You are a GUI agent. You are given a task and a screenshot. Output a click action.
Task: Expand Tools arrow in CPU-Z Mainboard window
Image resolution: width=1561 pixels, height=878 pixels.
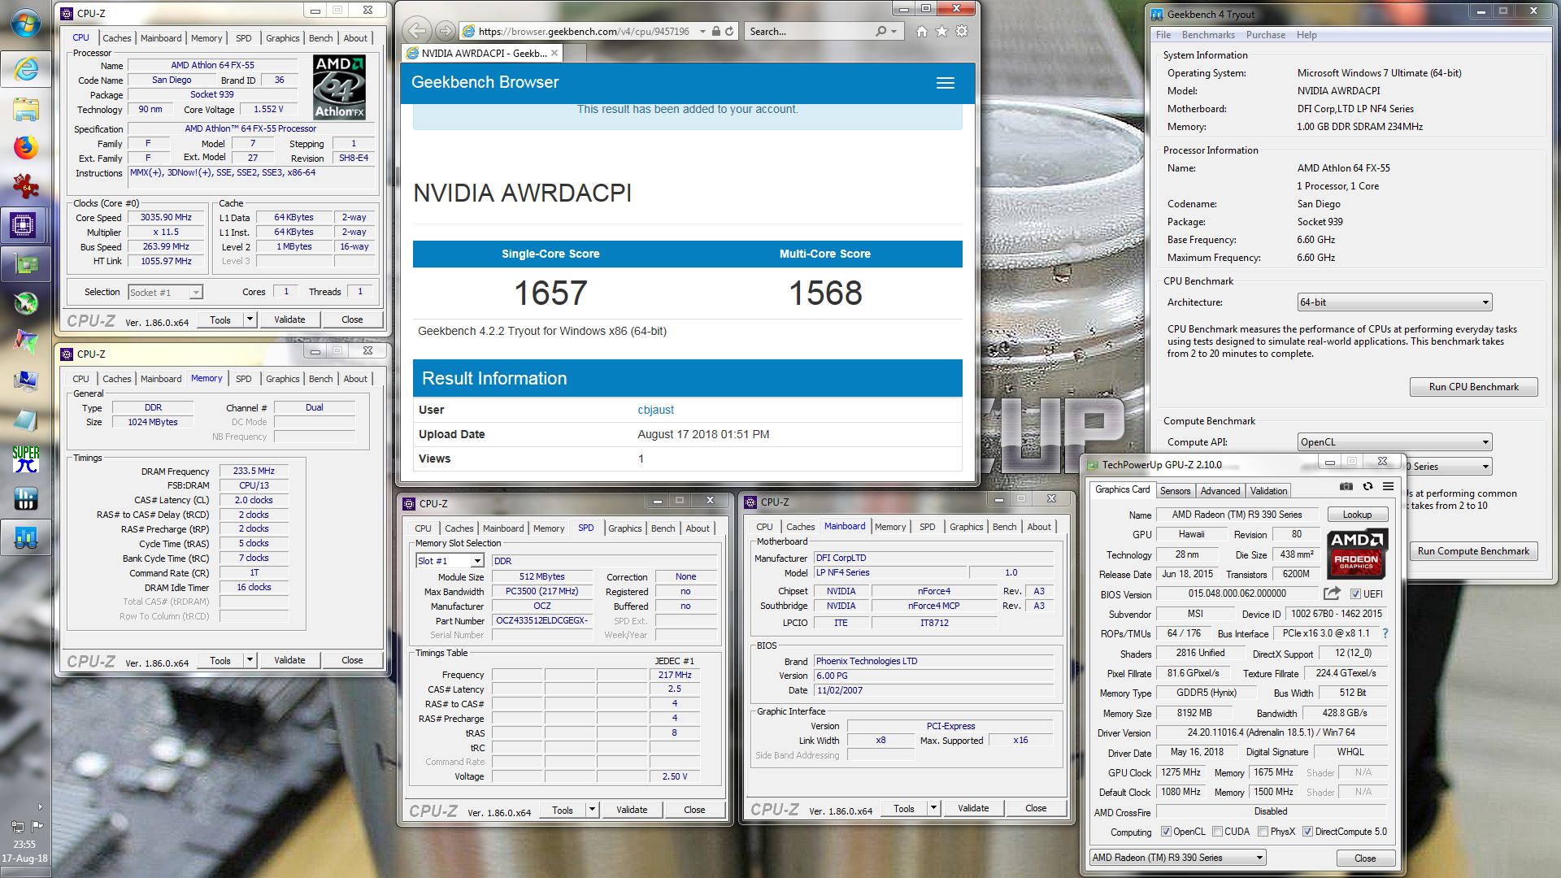click(x=934, y=808)
